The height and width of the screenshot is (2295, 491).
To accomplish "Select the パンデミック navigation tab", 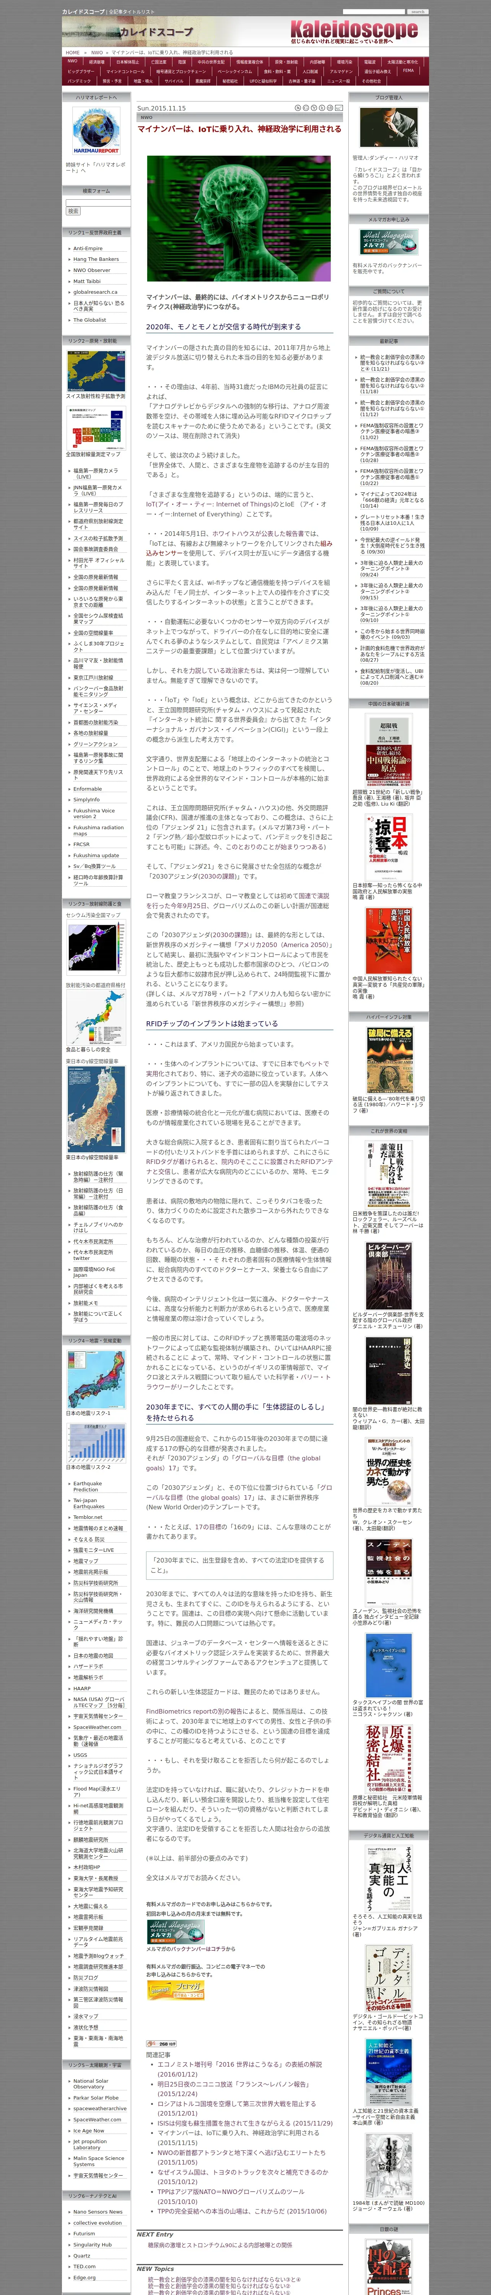I will [79, 81].
